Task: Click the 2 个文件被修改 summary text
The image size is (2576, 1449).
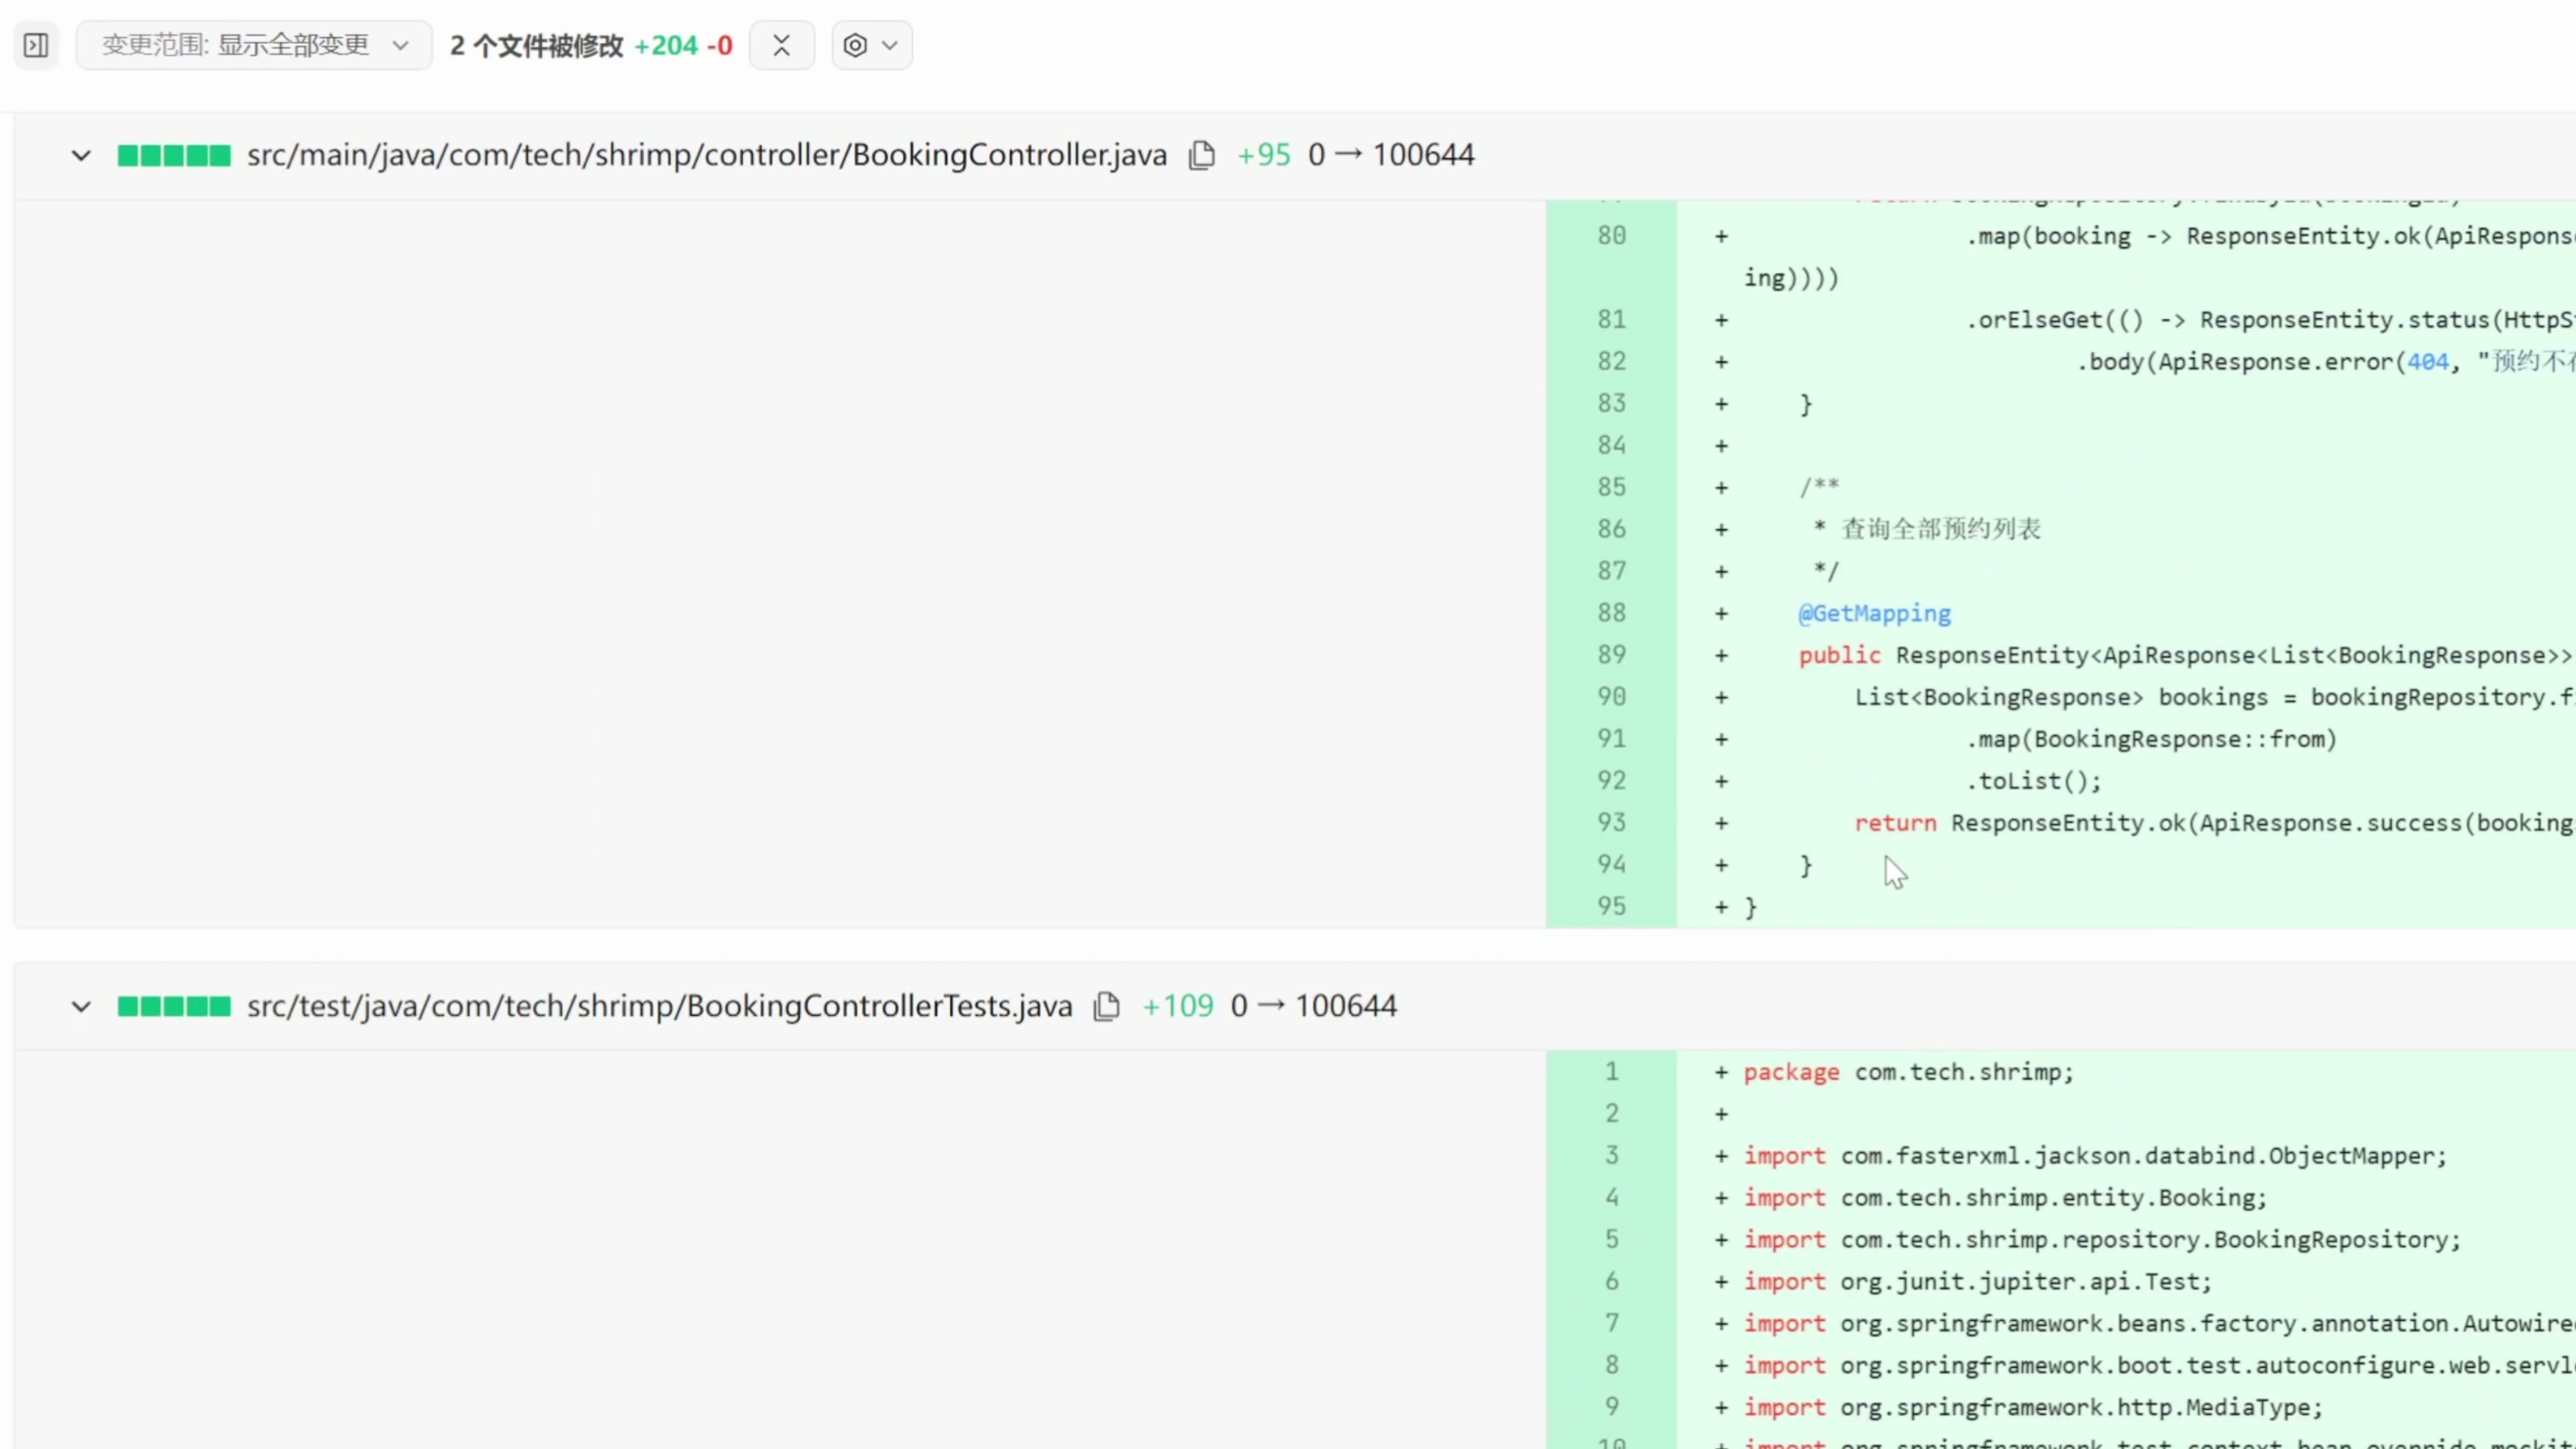Action: [537, 46]
